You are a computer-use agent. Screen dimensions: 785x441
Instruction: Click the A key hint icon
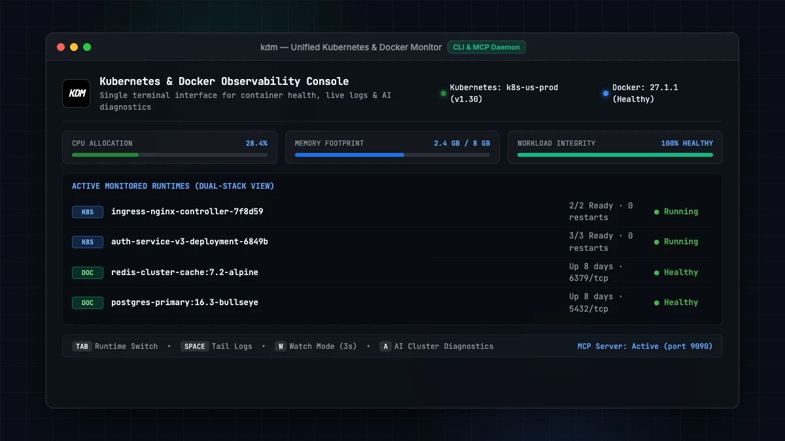[385, 346]
